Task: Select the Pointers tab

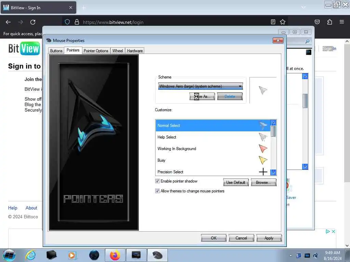Action: [73, 50]
